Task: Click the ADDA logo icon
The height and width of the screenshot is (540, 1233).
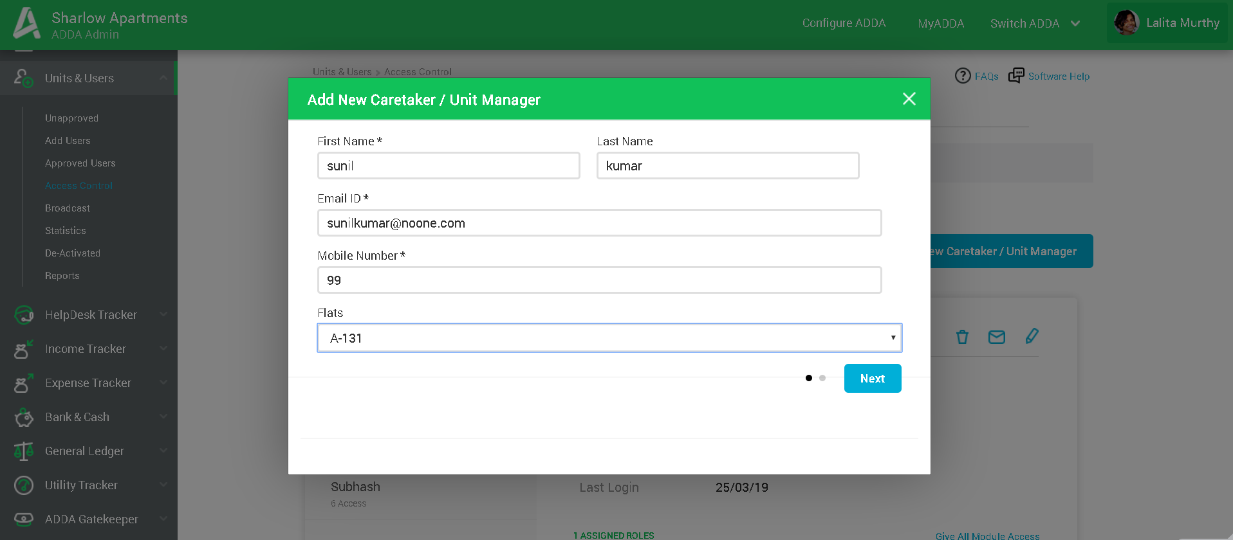Action: [26, 22]
